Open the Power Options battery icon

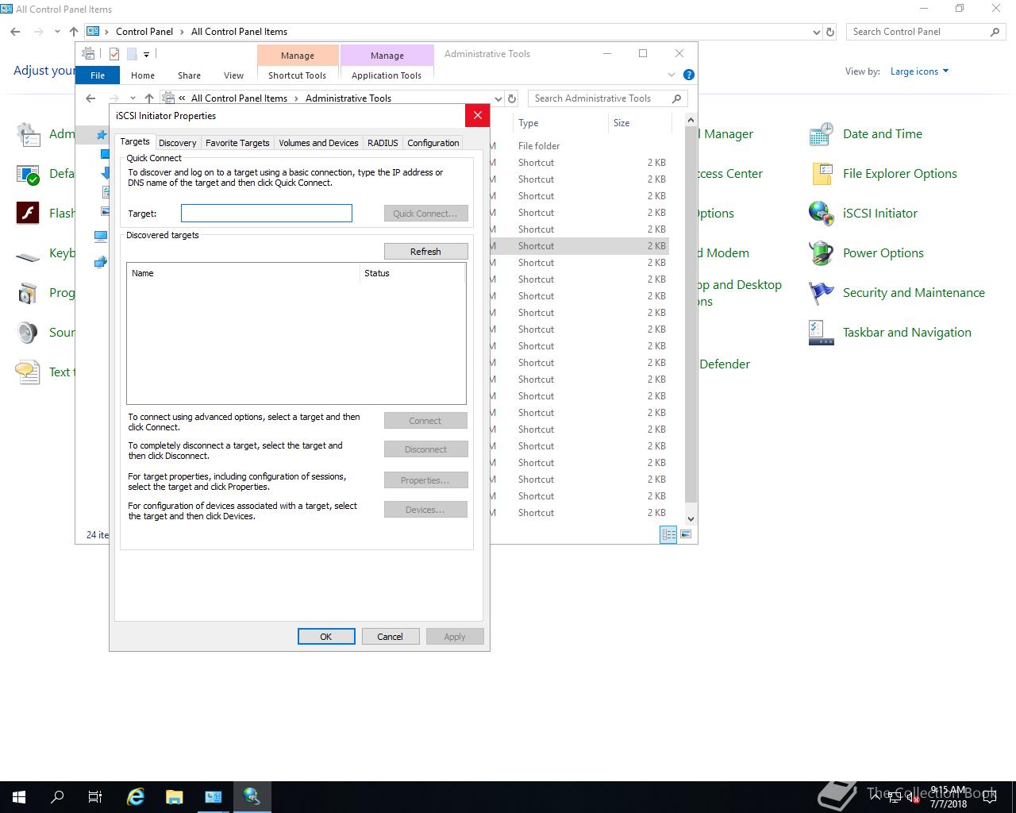point(821,253)
